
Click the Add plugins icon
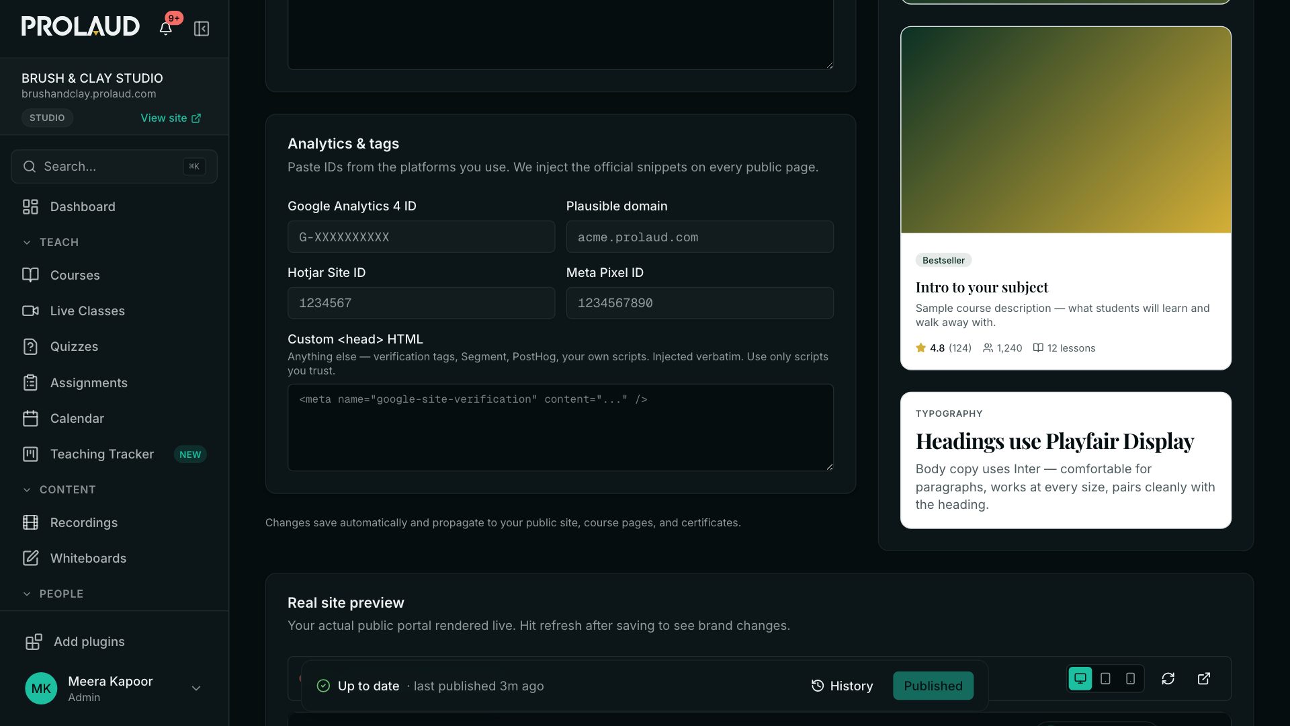(x=34, y=641)
